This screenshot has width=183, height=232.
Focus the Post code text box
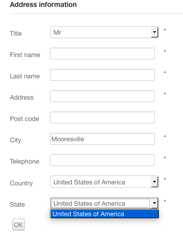pyautogui.click(x=102, y=117)
